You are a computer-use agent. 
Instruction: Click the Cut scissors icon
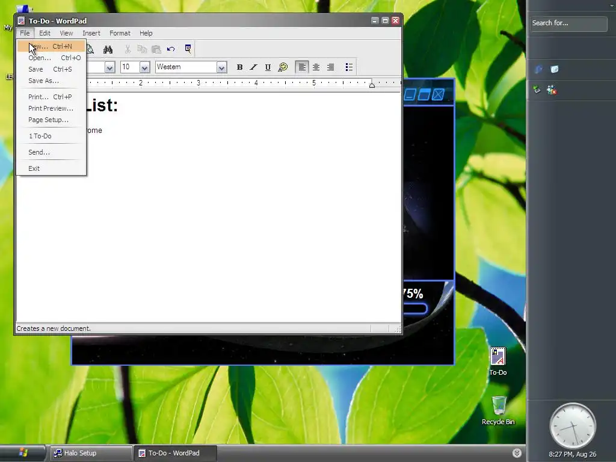pos(128,49)
